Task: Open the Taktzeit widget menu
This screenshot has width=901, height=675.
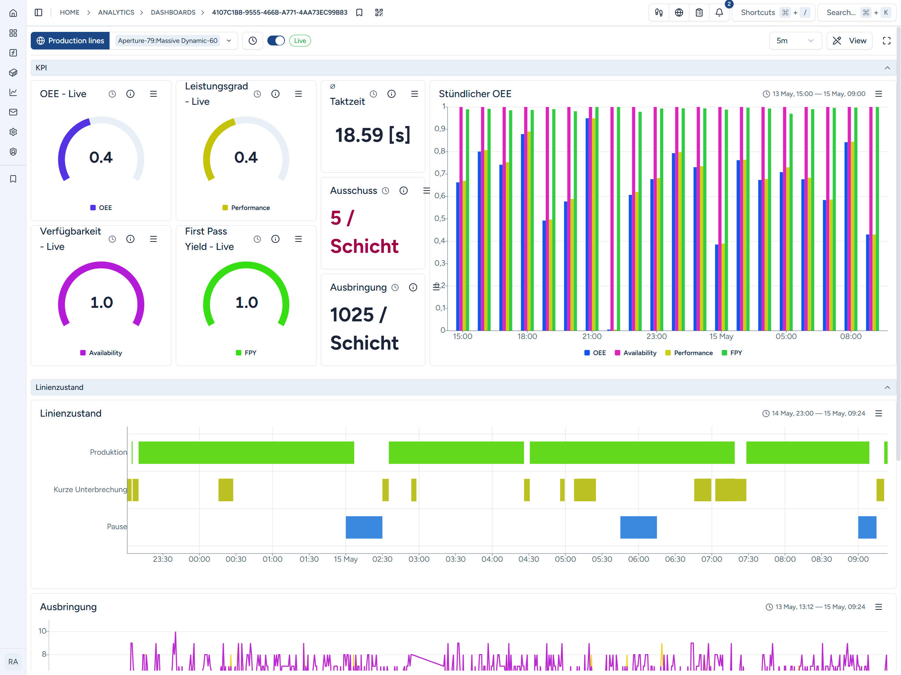Action: [414, 94]
